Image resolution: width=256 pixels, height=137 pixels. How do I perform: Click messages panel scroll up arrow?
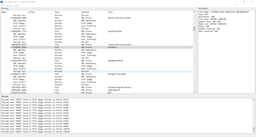coord(254,100)
